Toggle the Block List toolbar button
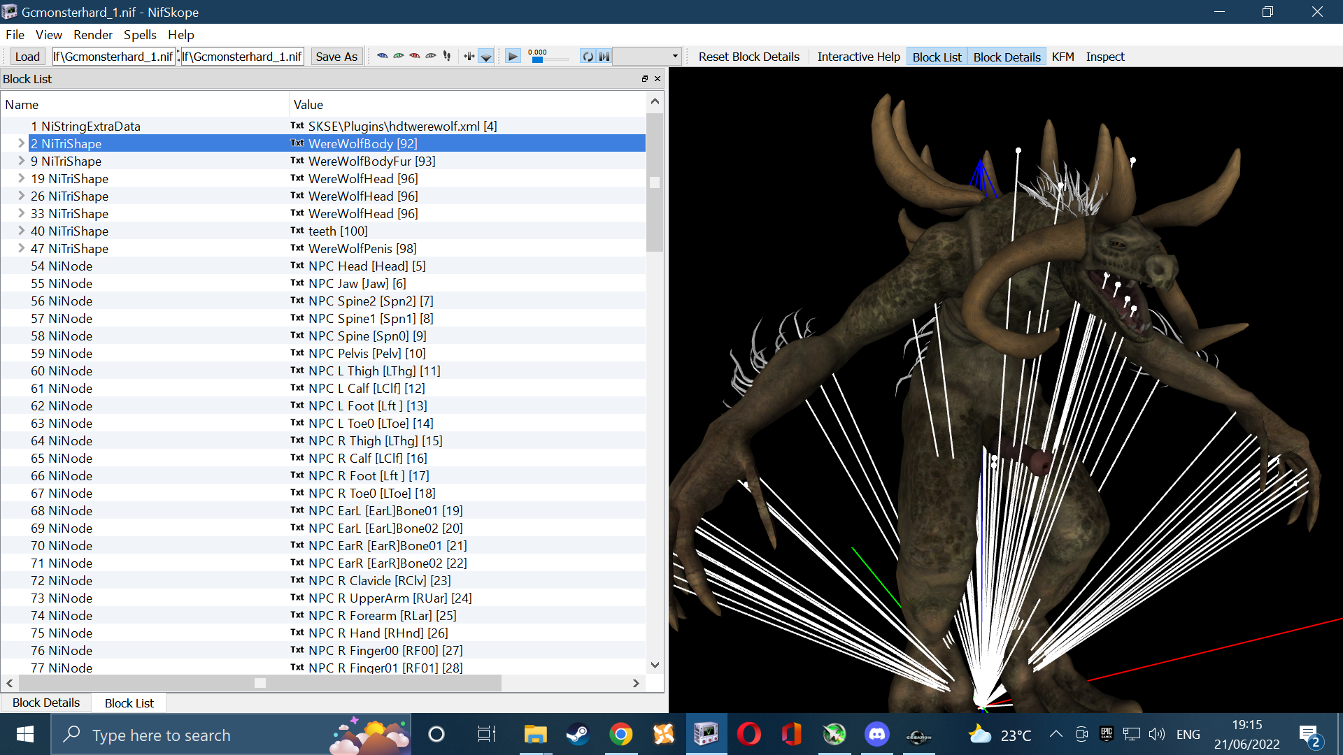Viewport: 1343px width, 755px height. (937, 57)
